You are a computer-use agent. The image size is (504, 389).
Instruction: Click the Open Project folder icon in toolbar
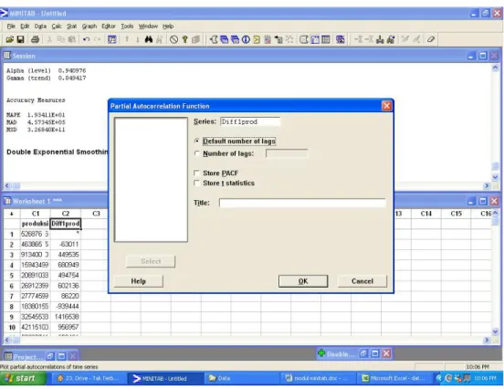click(x=10, y=39)
